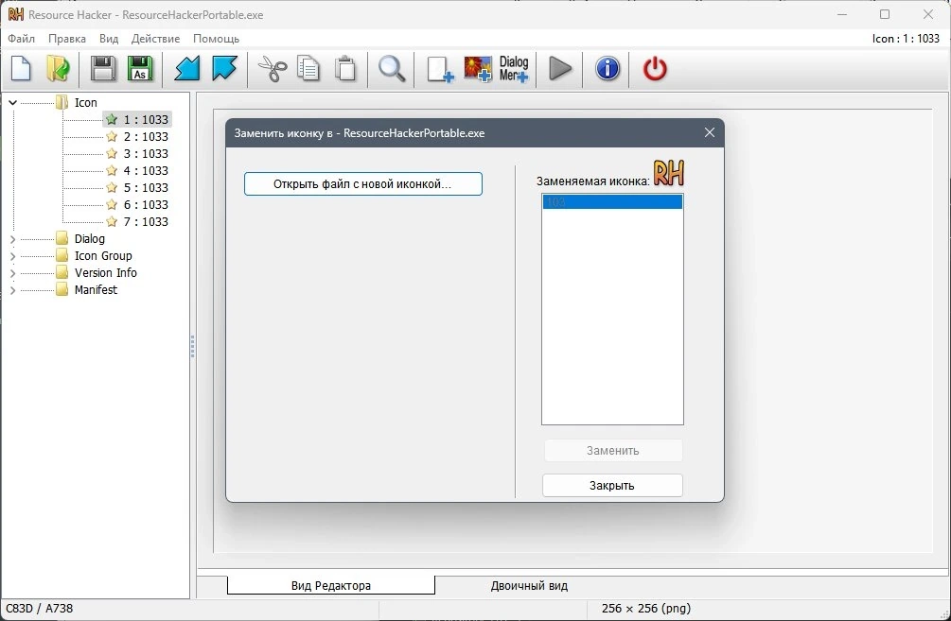Expand the Icon Group folder
Viewport: 951px width, 621px height.
click(12, 255)
